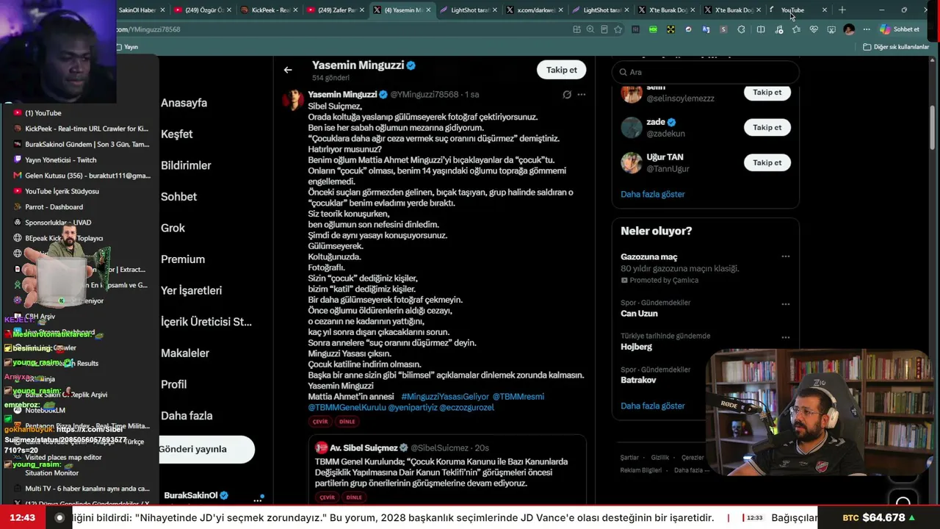Open the browser profile avatar icon
The width and height of the screenshot is (940, 529).
click(x=849, y=29)
